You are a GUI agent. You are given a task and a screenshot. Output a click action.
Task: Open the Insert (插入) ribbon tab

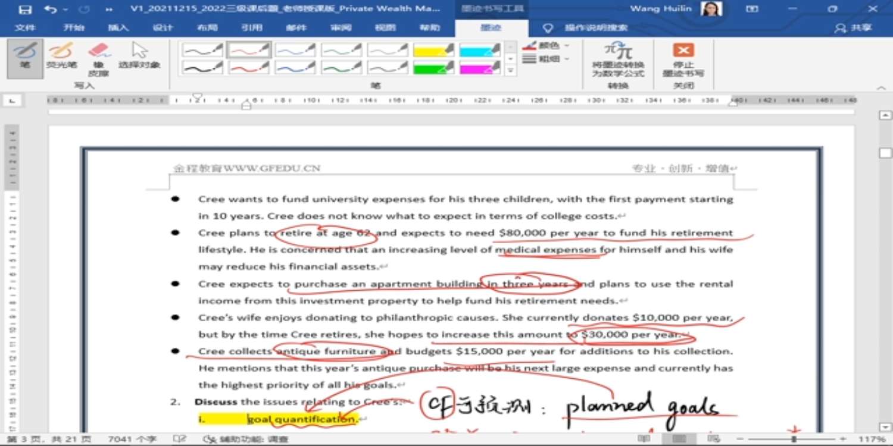click(x=118, y=28)
